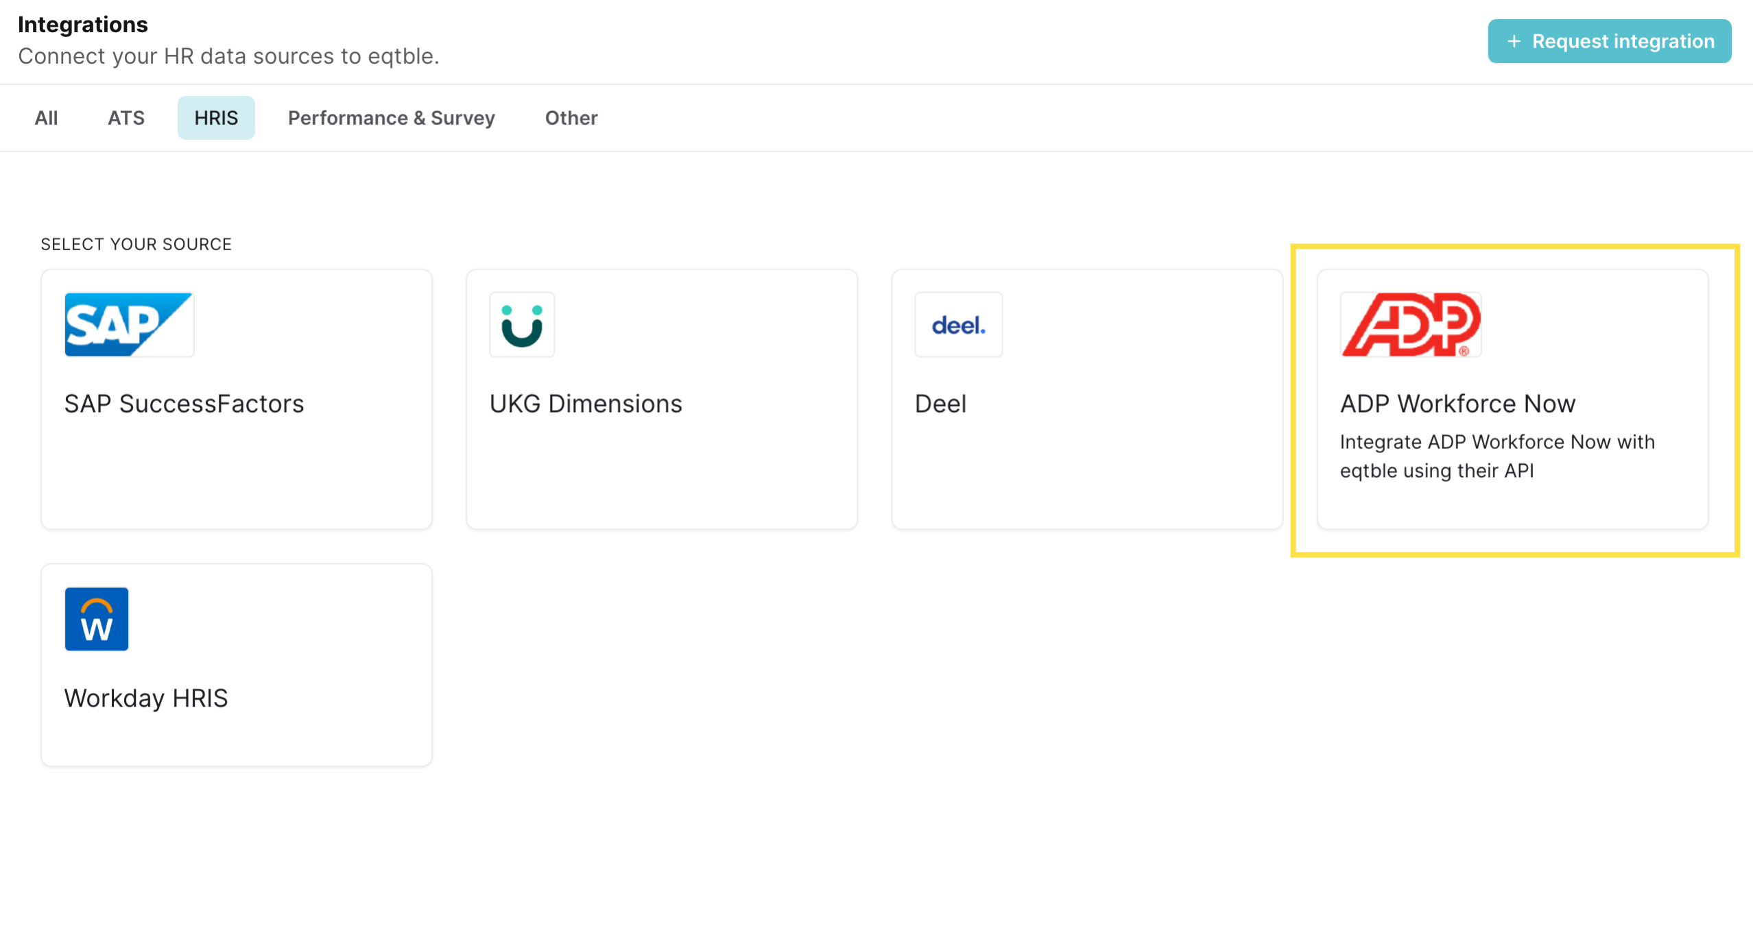The height and width of the screenshot is (950, 1753).
Task: Select SAP SuccessFactors source title
Action: click(184, 404)
